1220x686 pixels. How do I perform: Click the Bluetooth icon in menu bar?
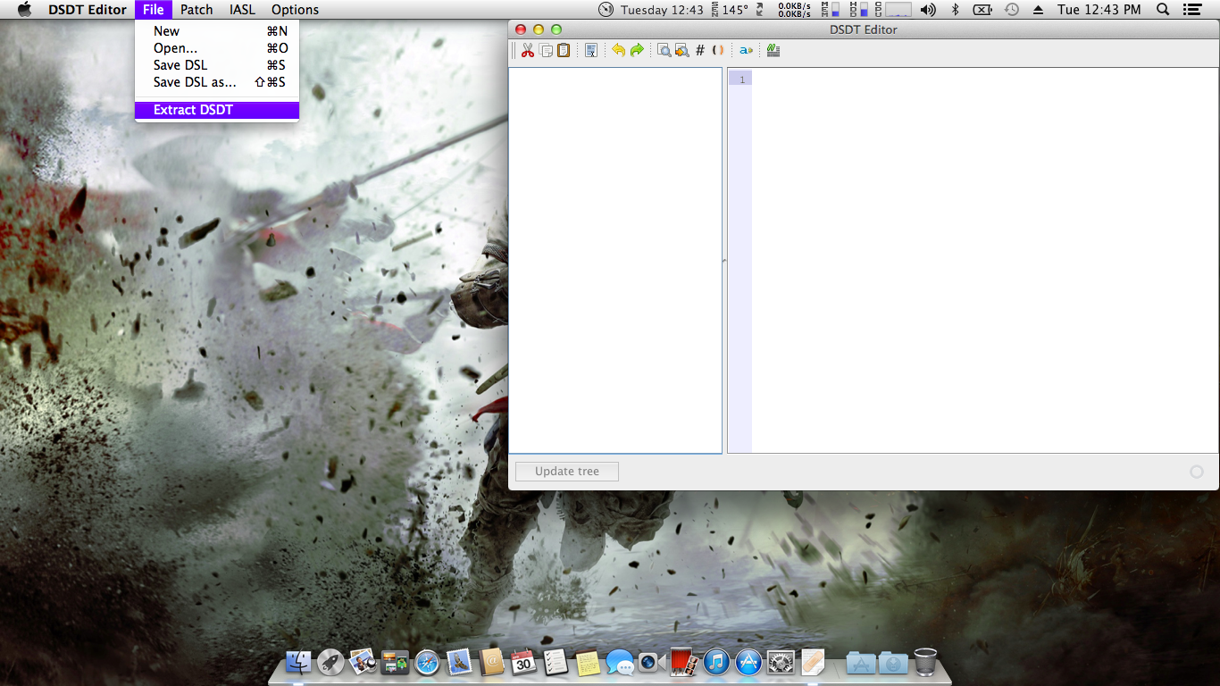955,10
